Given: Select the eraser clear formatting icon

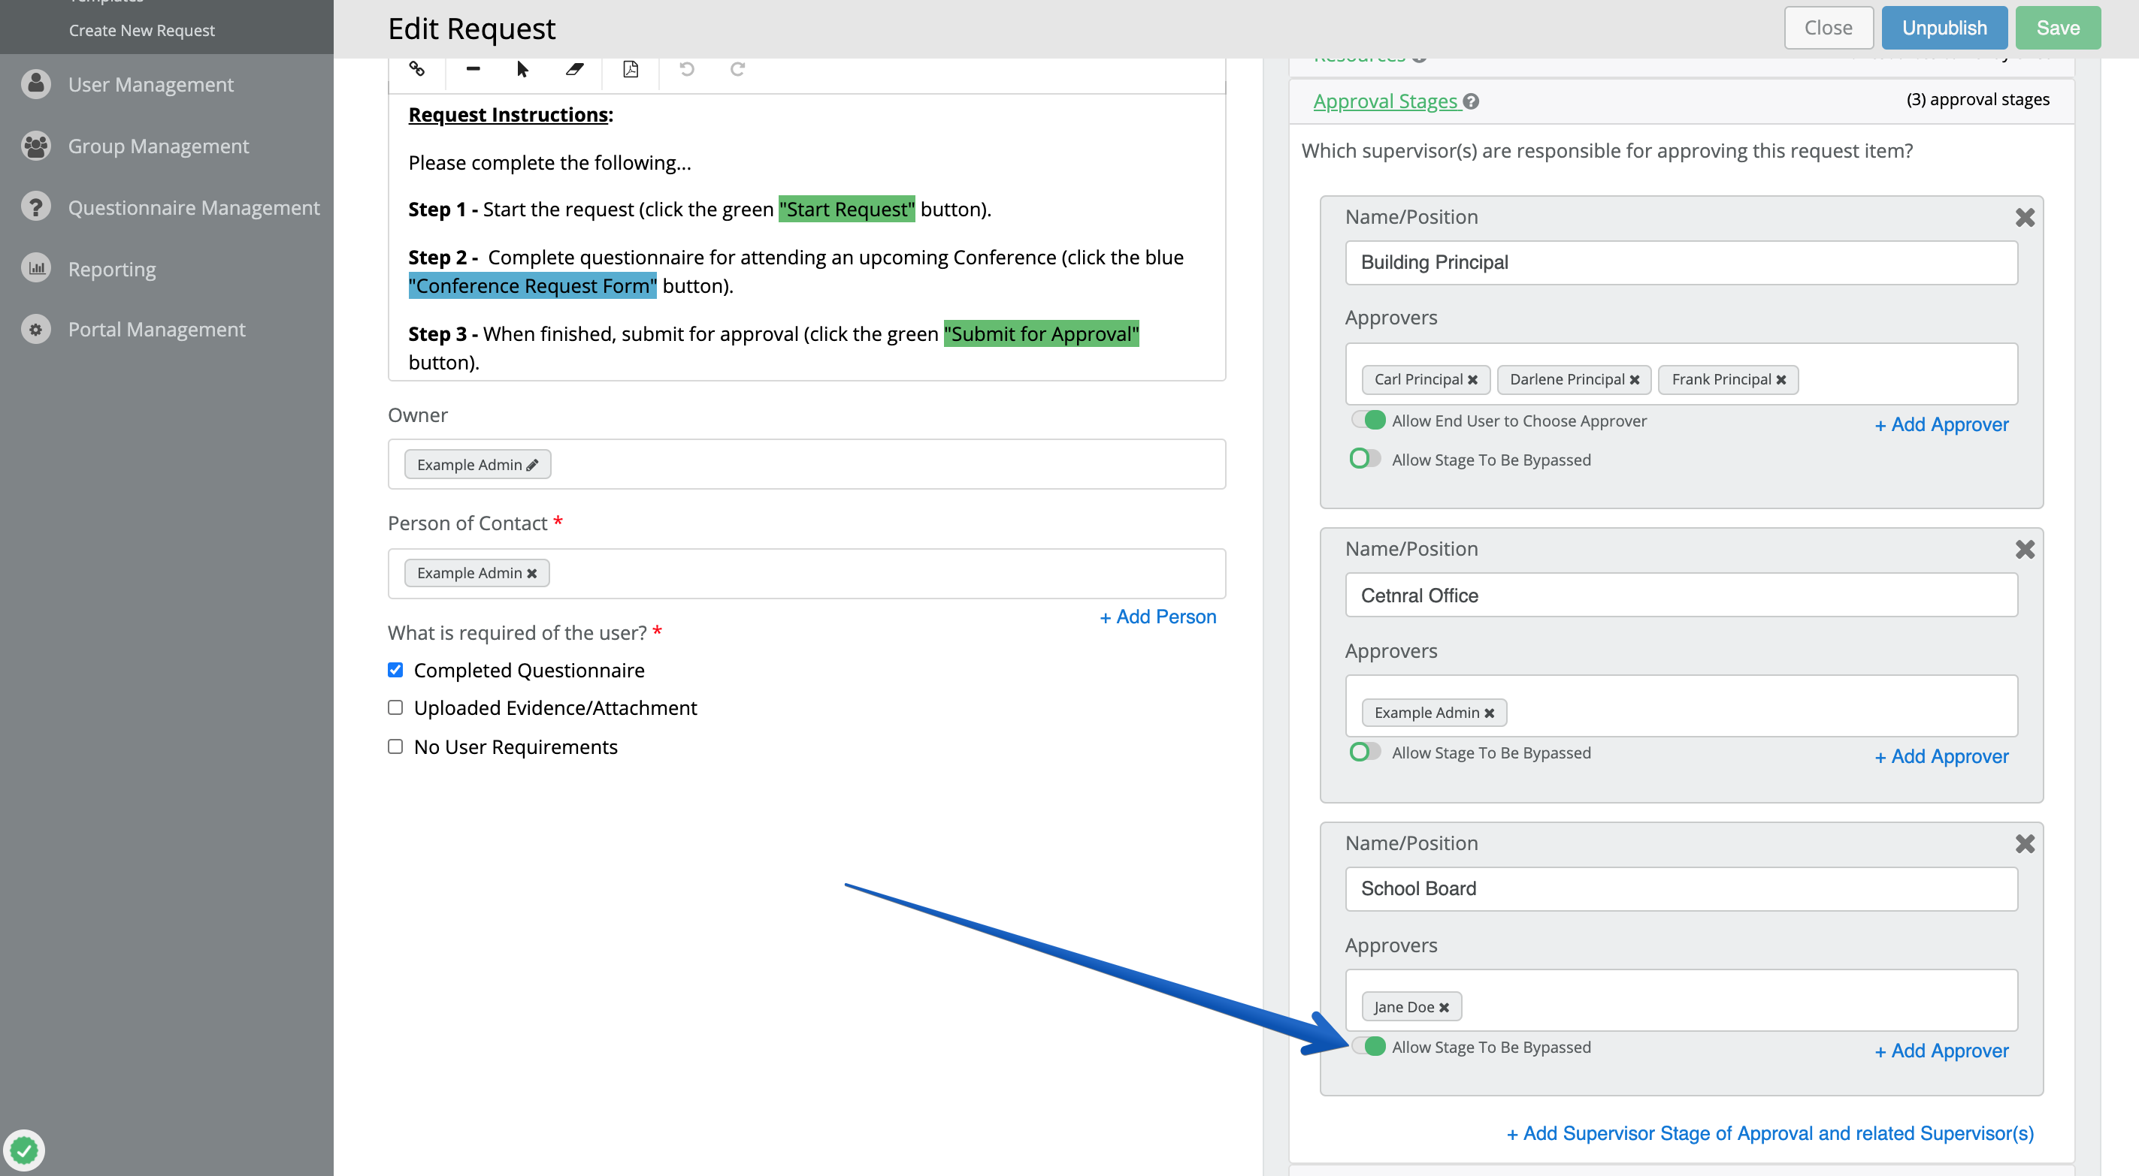Looking at the screenshot, I should pos(573,69).
